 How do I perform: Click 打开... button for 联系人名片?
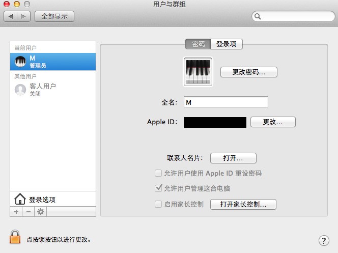pyautogui.click(x=233, y=158)
